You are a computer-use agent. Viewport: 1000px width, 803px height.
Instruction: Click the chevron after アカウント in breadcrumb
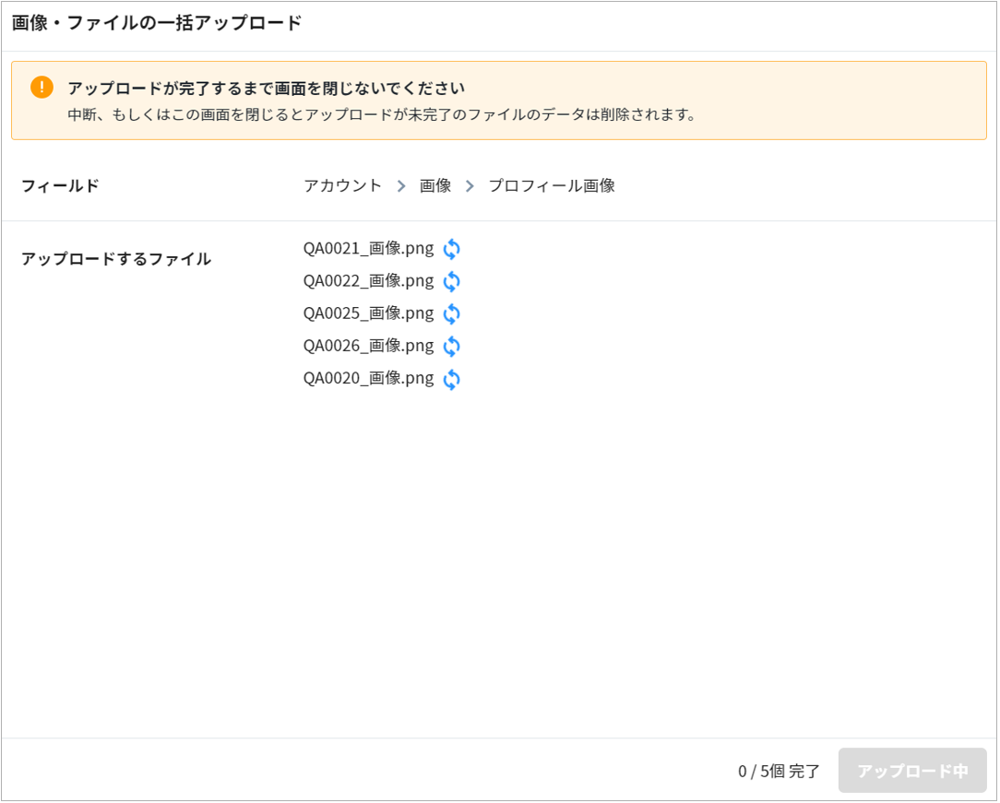point(401,186)
